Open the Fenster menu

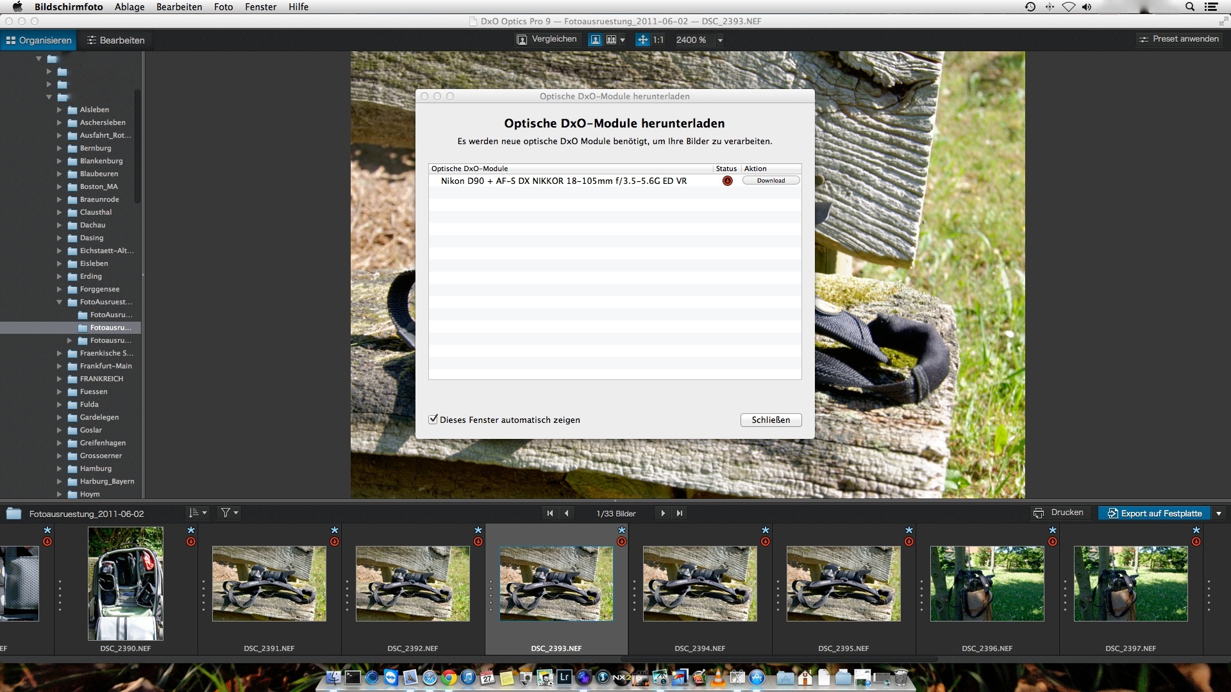pyautogui.click(x=261, y=6)
